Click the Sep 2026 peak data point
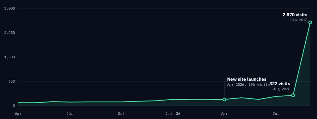Viewport: 317px width, 119px height. coord(310,22)
